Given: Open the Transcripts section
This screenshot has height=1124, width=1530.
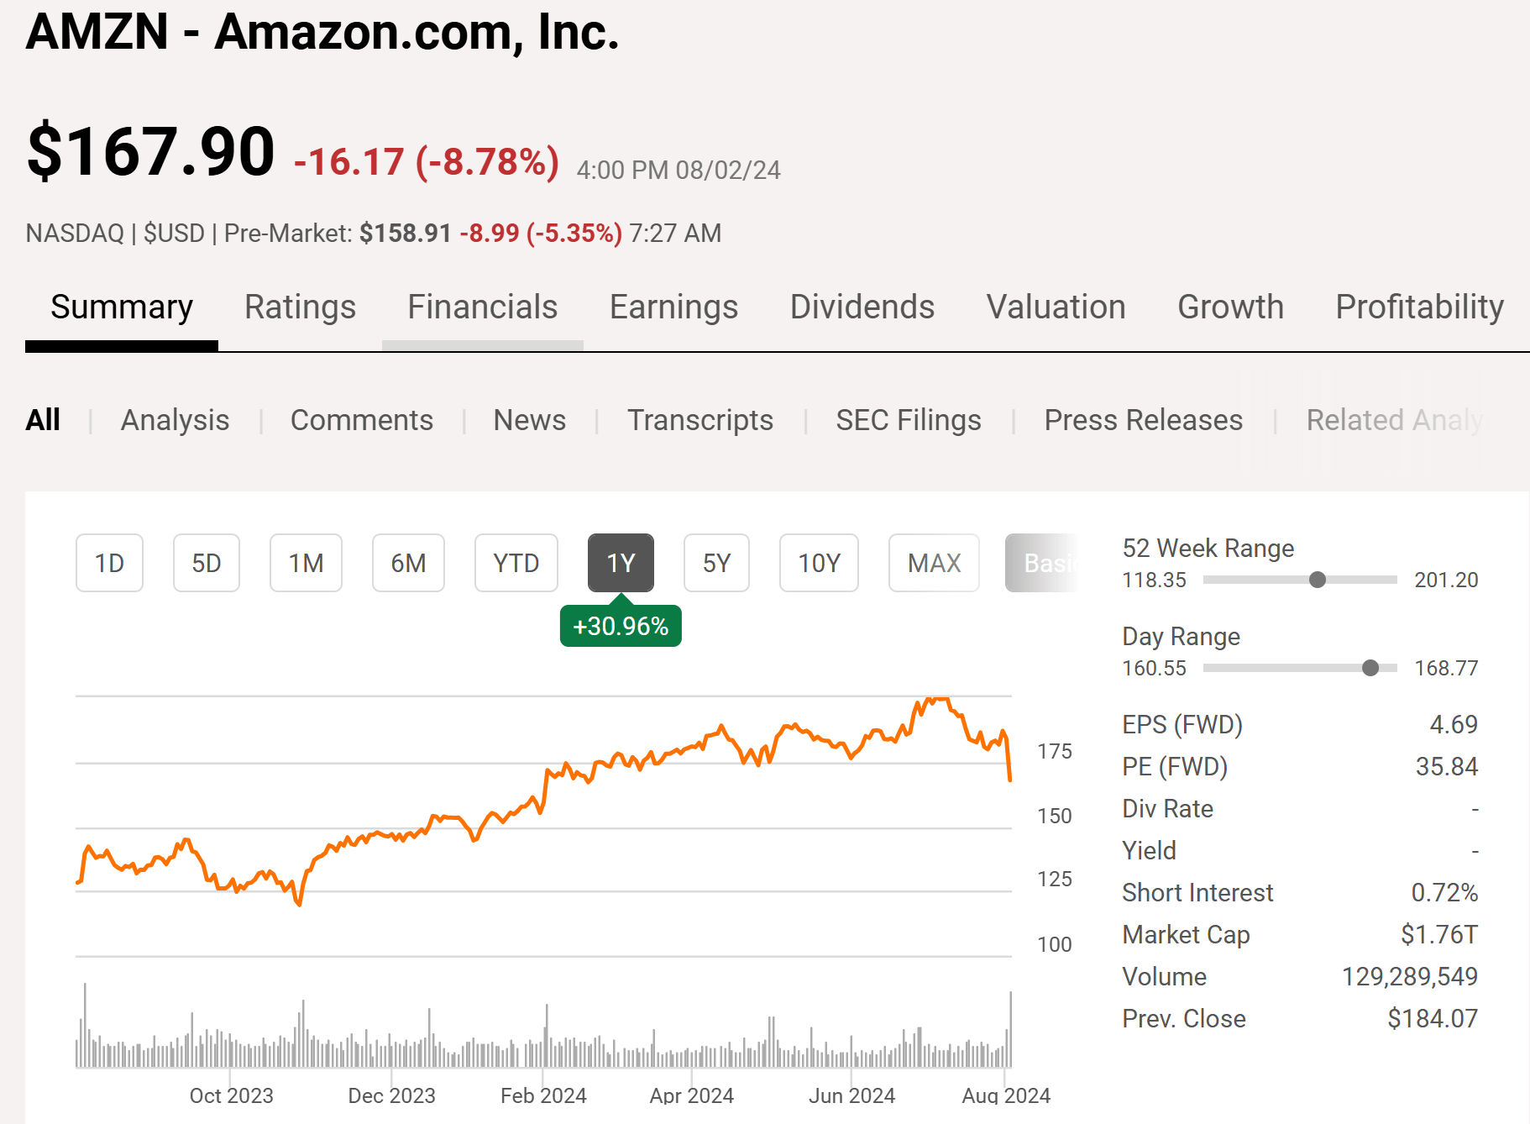Looking at the screenshot, I should [x=700, y=420].
